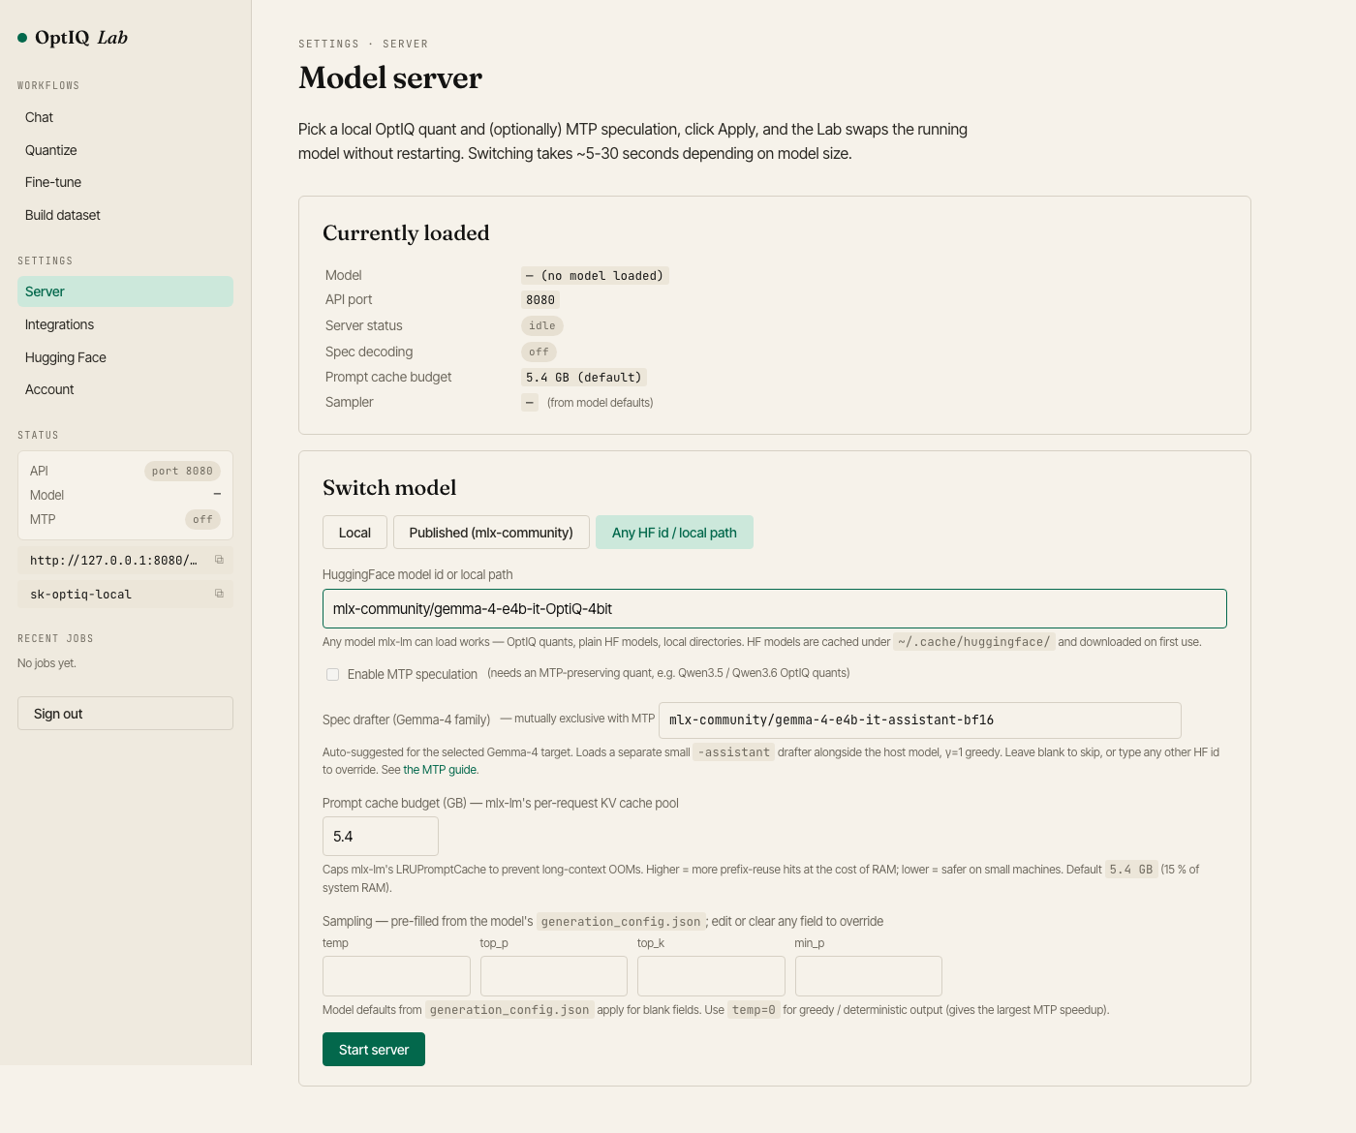Click the MTP 'off' status badge
The width and height of the screenshot is (1356, 1133).
(x=202, y=520)
